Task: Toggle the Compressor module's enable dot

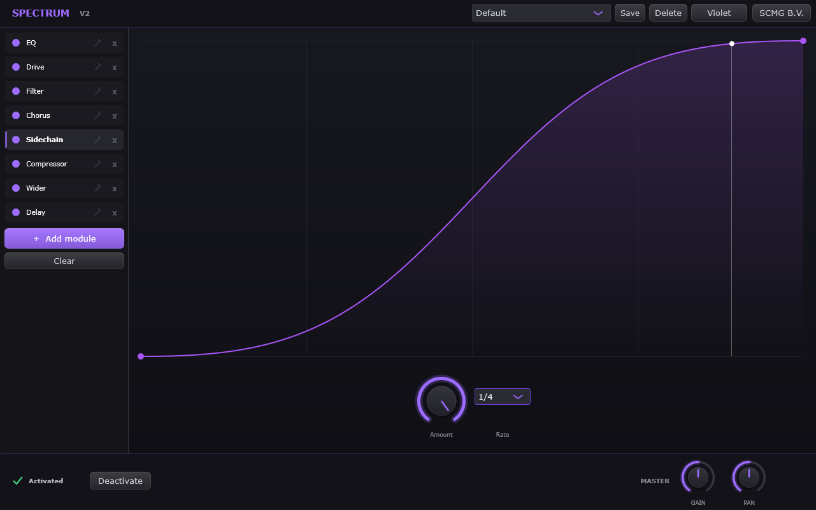Action: [x=16, y=164]
